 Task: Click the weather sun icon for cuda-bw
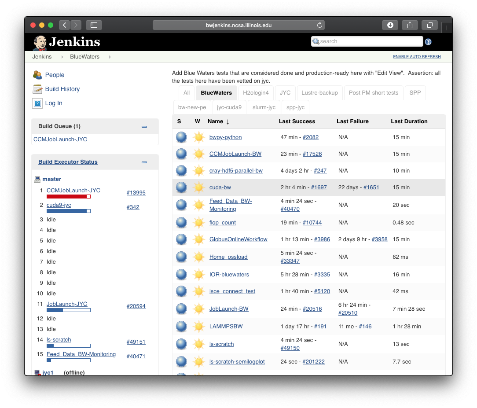coord(199,187)
